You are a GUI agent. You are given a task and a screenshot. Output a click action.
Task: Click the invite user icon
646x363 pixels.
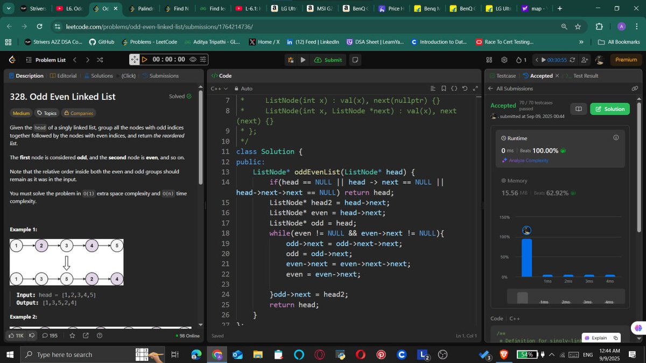coord(585,60)
